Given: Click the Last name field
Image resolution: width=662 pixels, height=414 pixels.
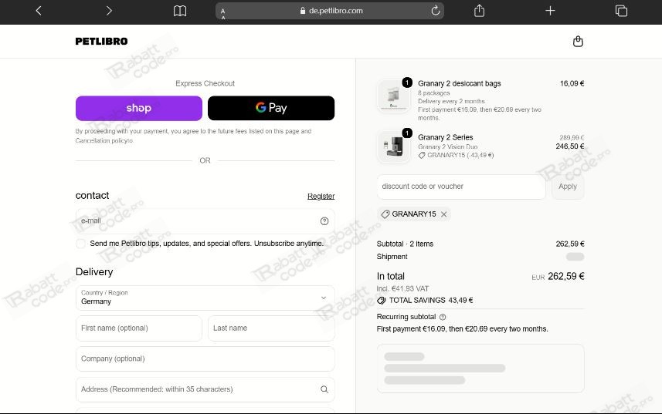Looking at the screenshot, I should click(271, 328).
